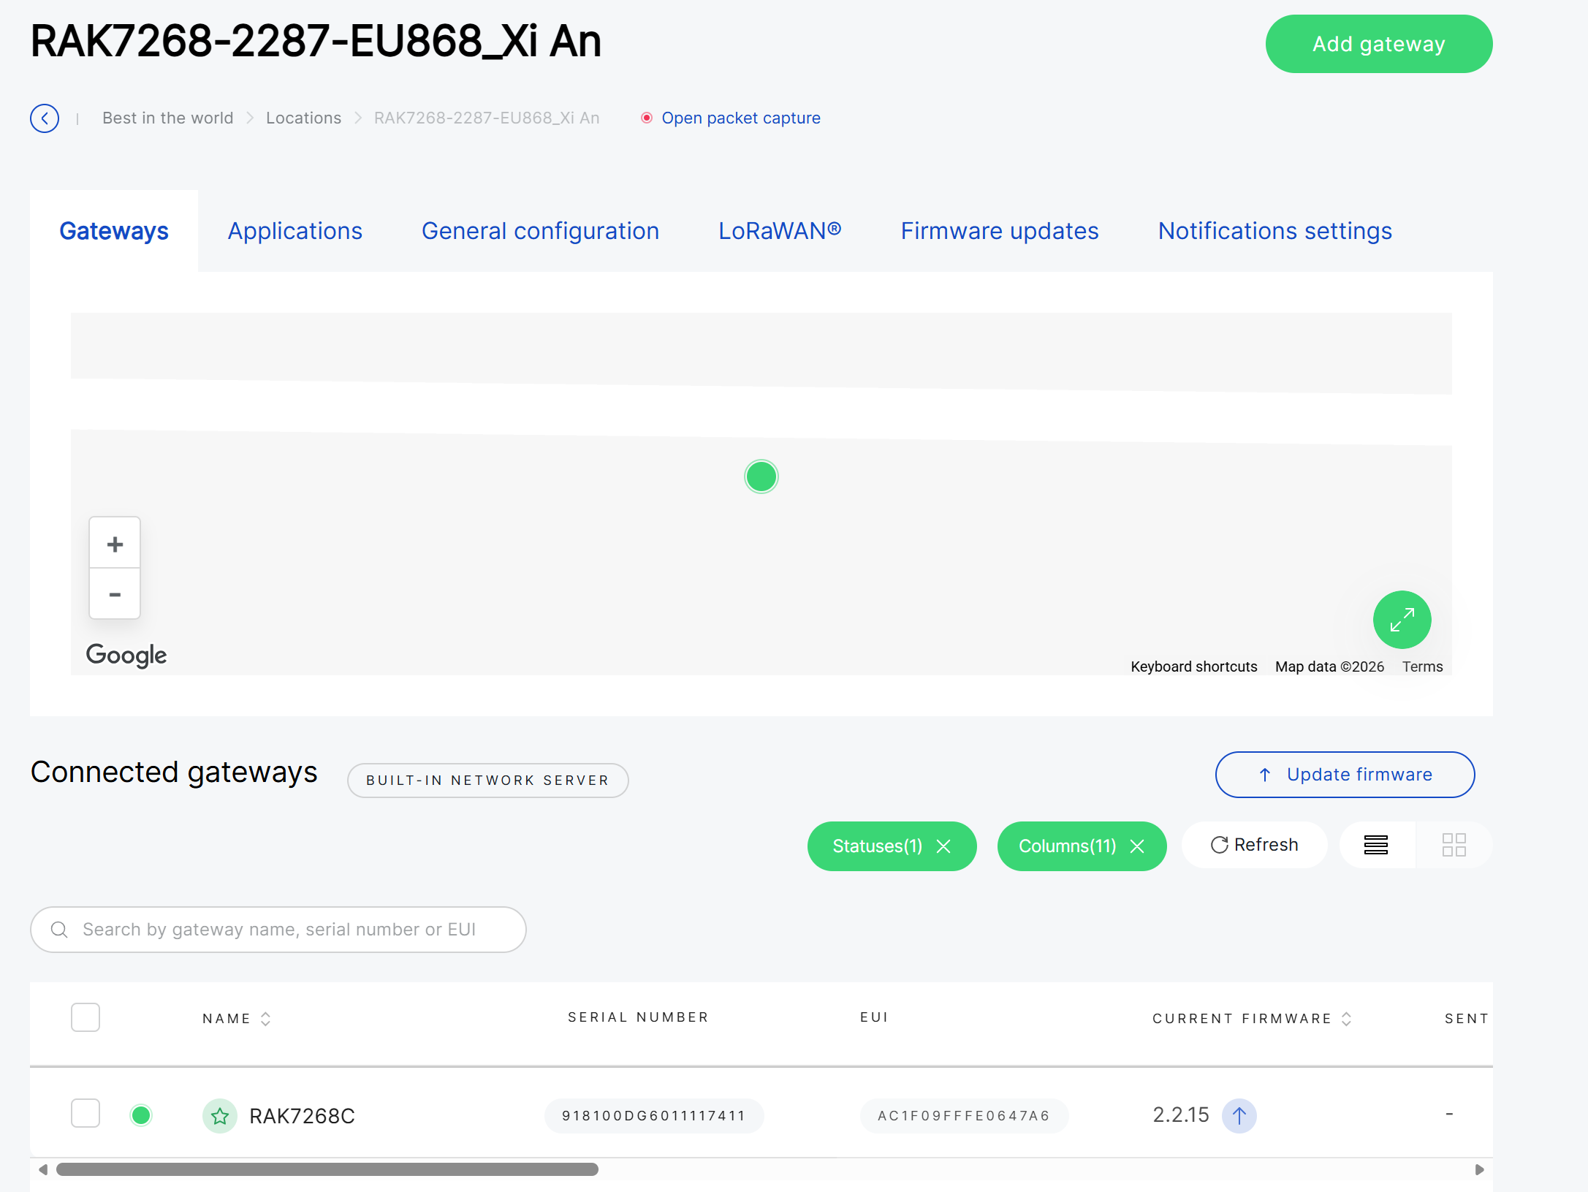
Task: Click the Add gateway button
Action: 1379,44
